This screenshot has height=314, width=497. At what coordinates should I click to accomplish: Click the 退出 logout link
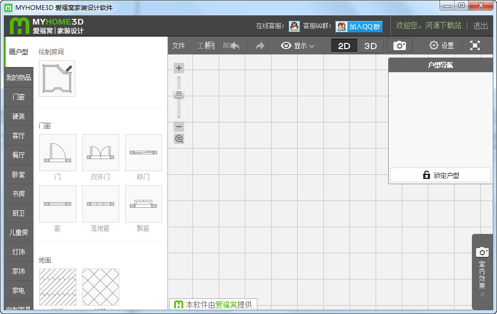[480, 26]
